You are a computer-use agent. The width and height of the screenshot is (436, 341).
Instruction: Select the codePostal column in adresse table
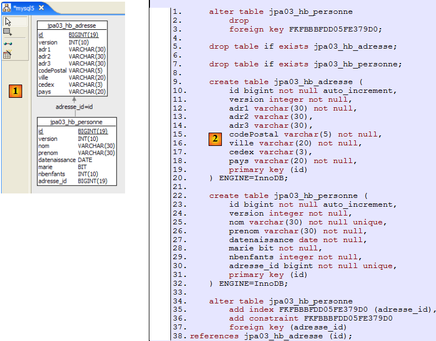pyautogui.click(x=53, y=70)
